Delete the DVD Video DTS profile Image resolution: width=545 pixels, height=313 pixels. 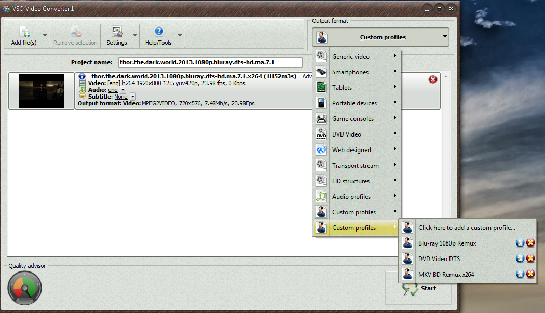[530, 258]
